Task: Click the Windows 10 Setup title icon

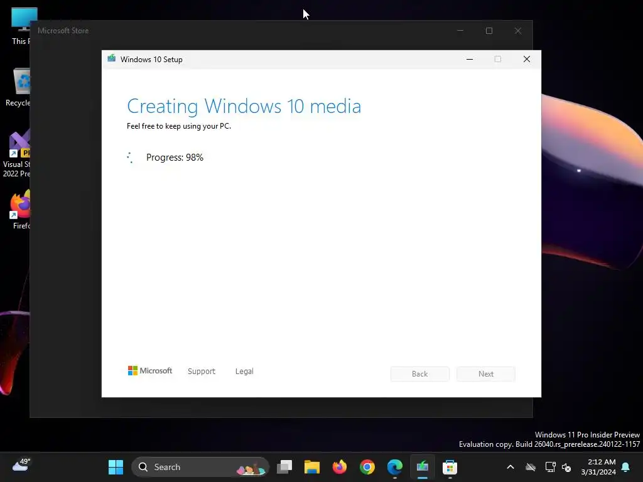Action: click(111, 58)
